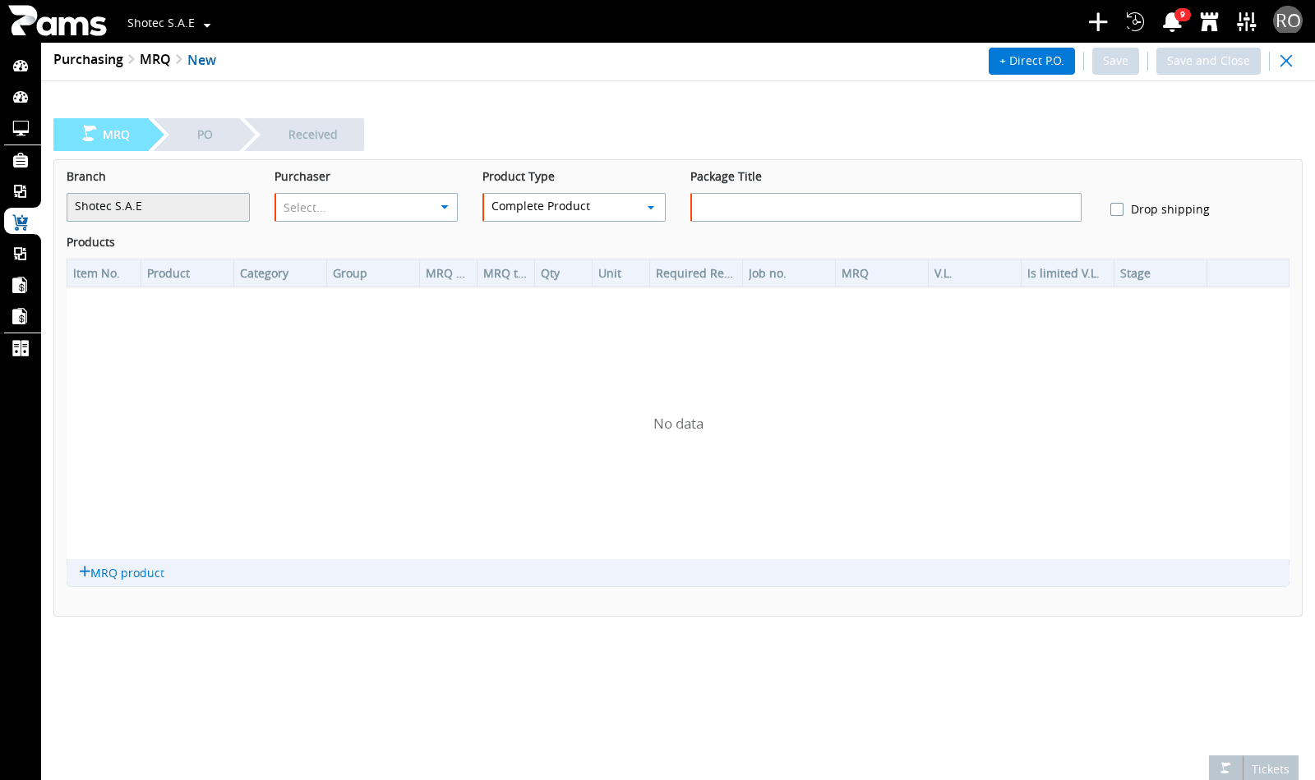The width and height of the screenshot is (1315, 780).
Task: Focus the Package Title input field
Action: click(x=886, y=207)
